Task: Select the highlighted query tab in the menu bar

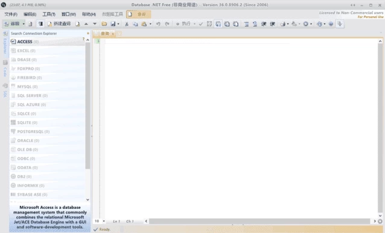Action: coord(138,14)
